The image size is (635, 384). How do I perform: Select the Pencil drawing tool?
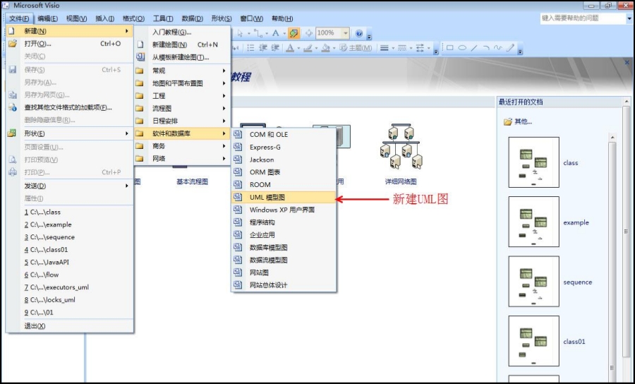(510, 48)
